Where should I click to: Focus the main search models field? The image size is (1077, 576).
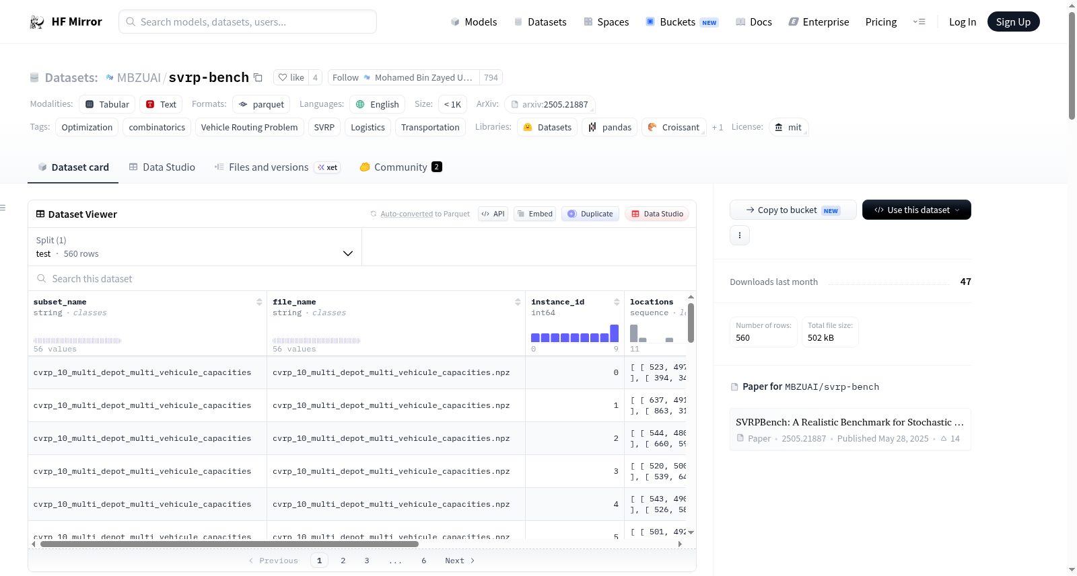[248, 22]
